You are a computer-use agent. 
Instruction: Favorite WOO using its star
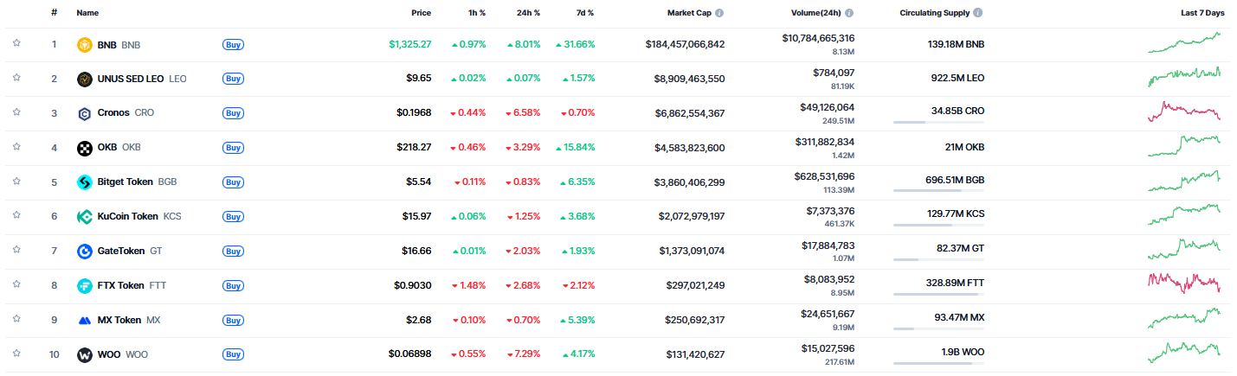coord(16,354)
